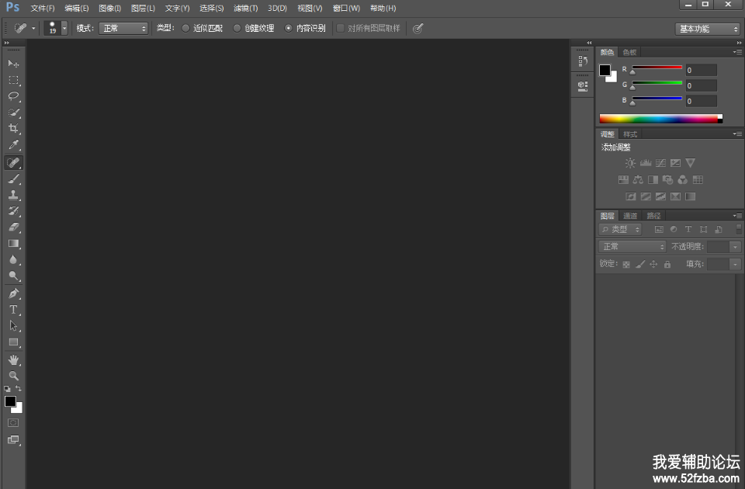
Task: Select the Rectangular Marquee tool
Action: point(13,80)
